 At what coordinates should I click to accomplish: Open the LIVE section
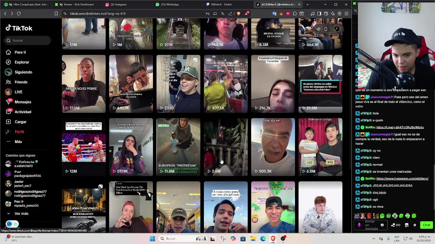pyautogui.click(x=14, y=92)
